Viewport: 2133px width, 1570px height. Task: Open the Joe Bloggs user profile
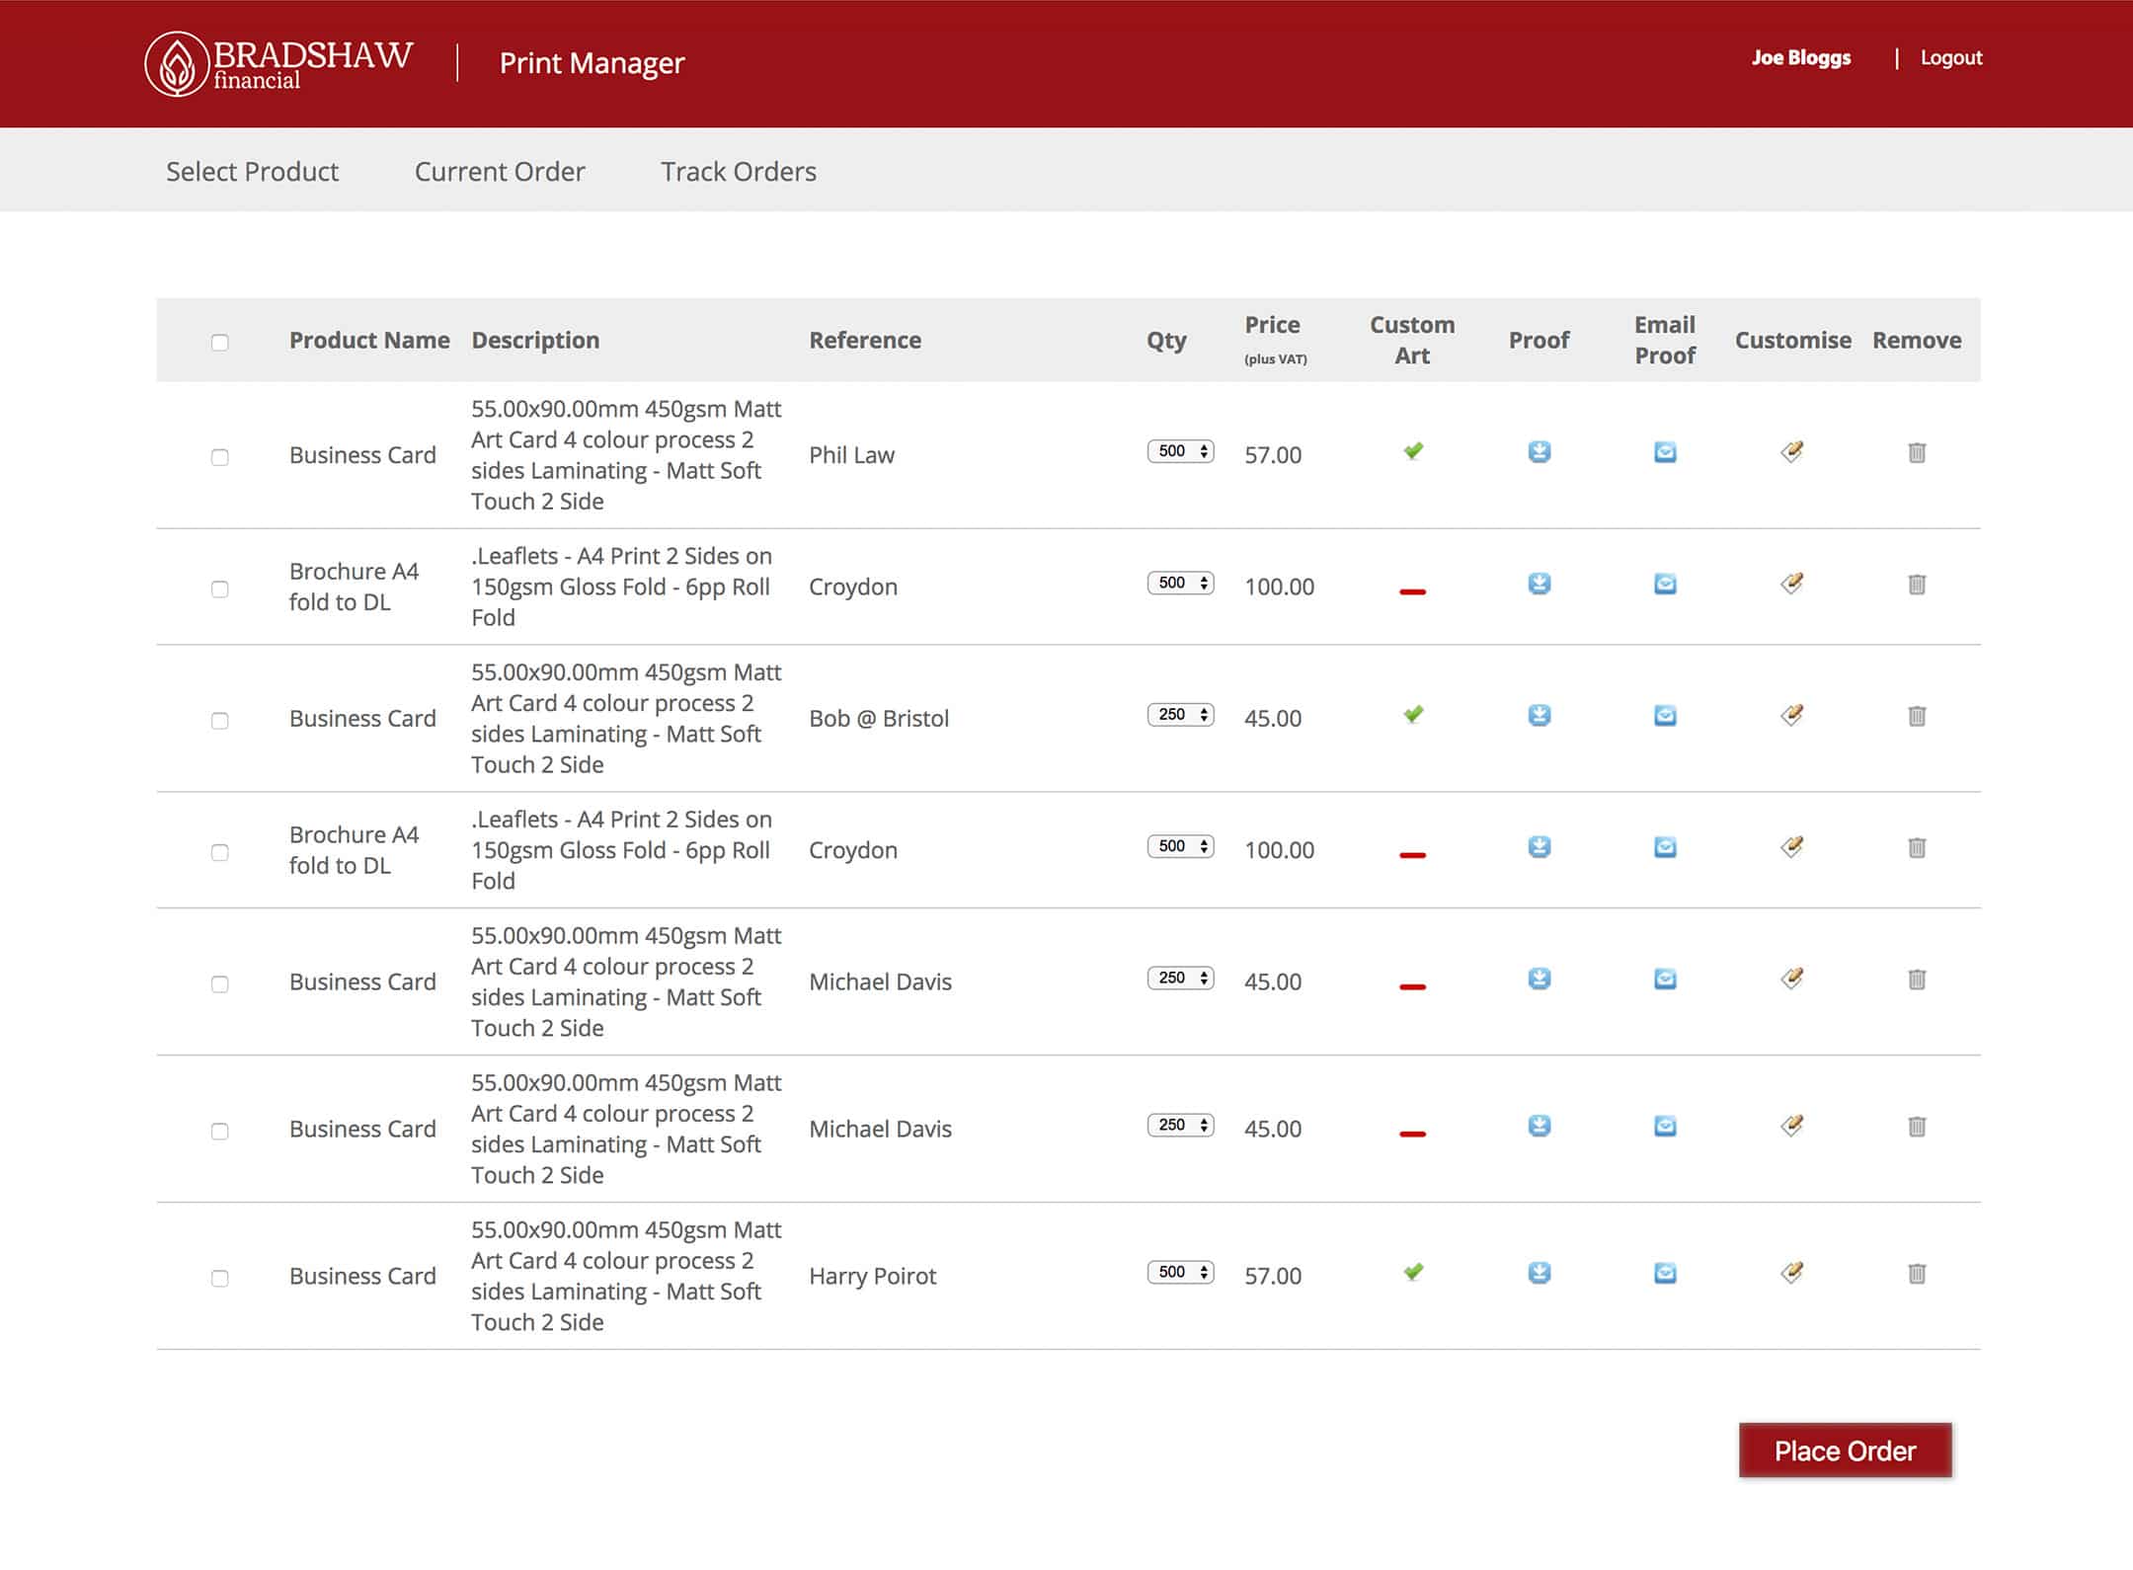(1801, 58)
